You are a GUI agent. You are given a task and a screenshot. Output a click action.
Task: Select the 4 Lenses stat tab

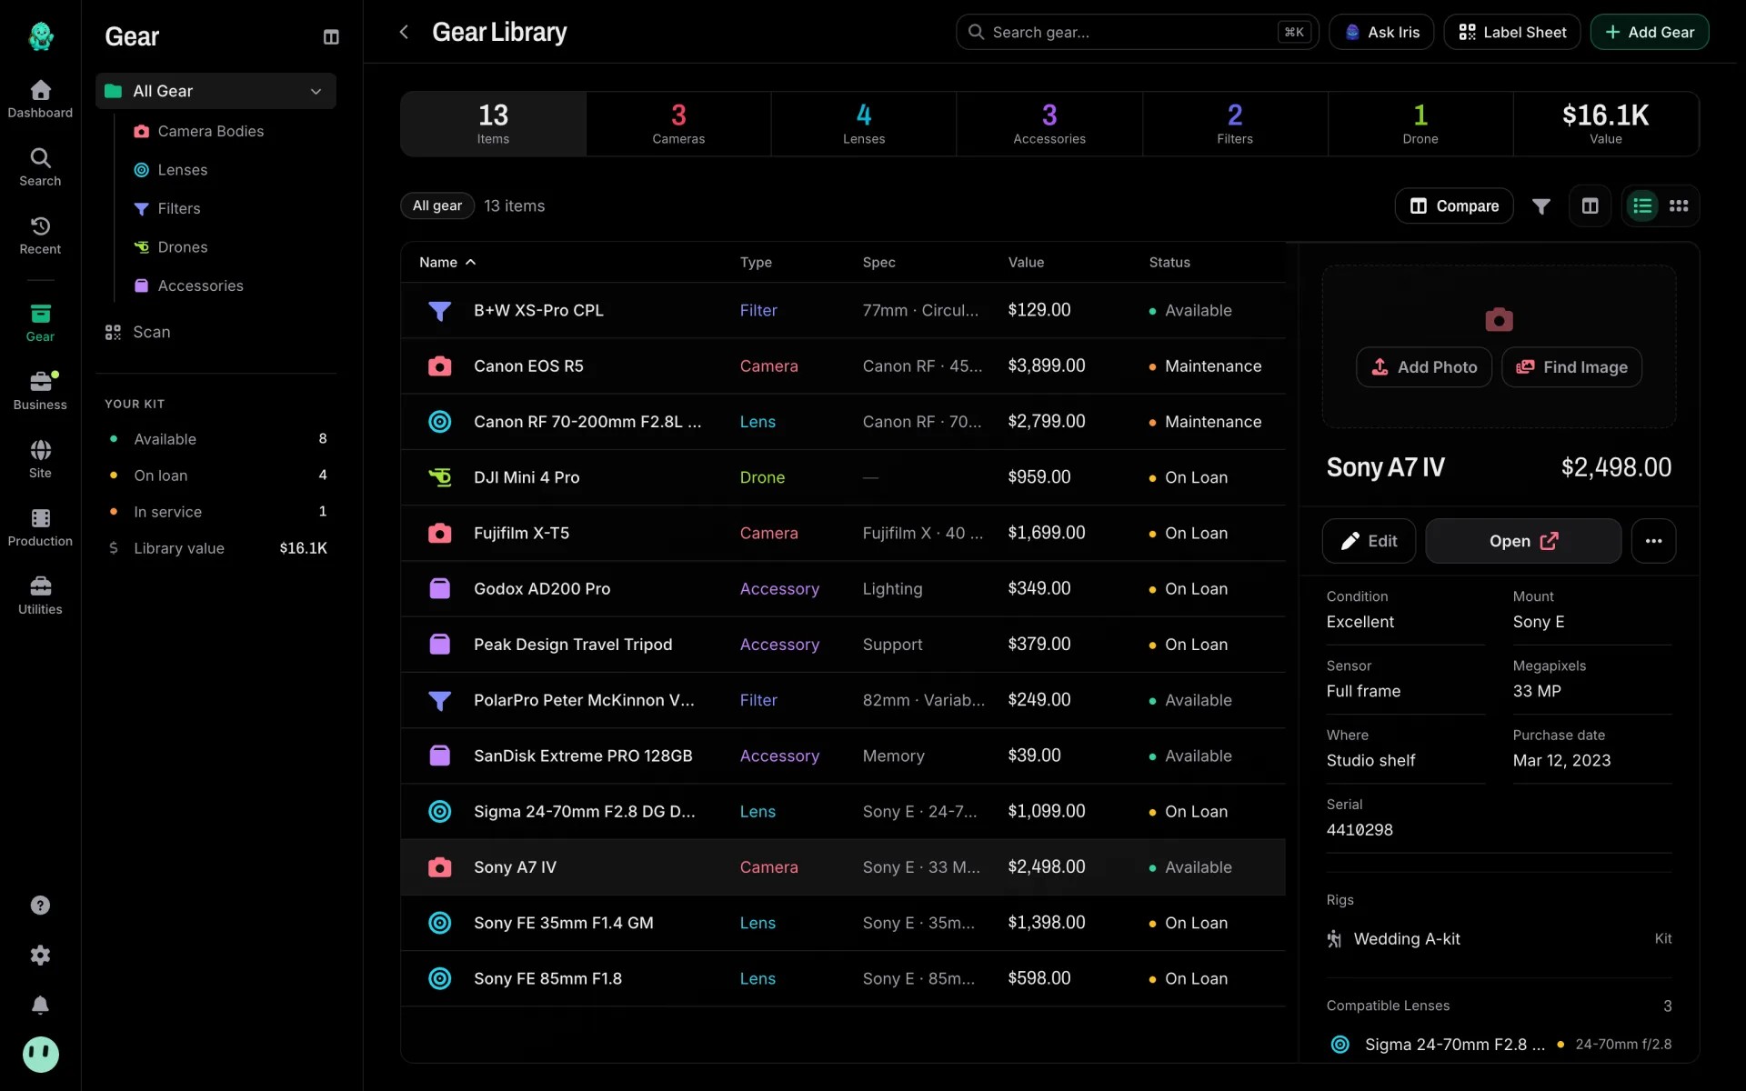tap(864, 124)
